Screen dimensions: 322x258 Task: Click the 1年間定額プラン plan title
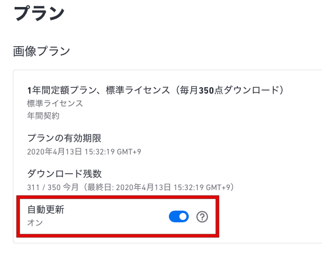click(155, 90)
